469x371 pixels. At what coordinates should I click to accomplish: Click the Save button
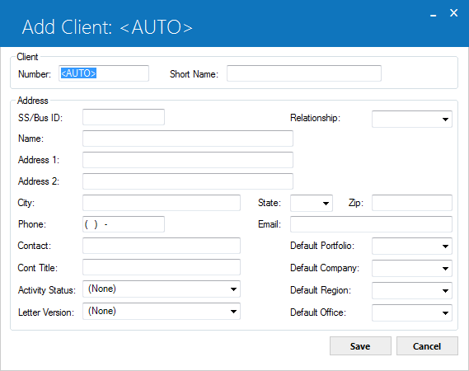pyautogui.click(x=360, y=346)
